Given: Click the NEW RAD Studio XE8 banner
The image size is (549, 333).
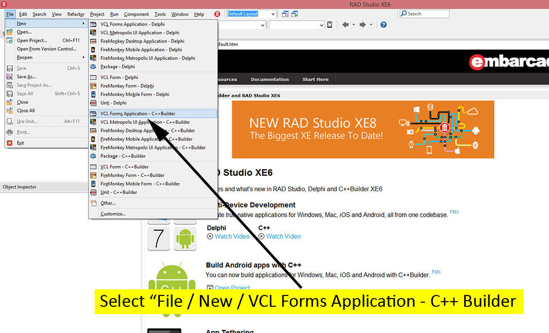Looking at the screenshot, I should coord(363,129).
